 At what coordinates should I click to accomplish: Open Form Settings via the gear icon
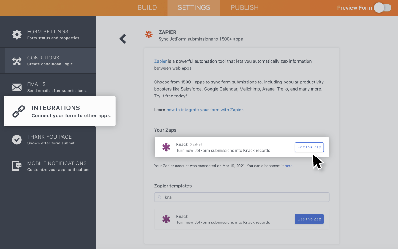click(x=17, y=35)
